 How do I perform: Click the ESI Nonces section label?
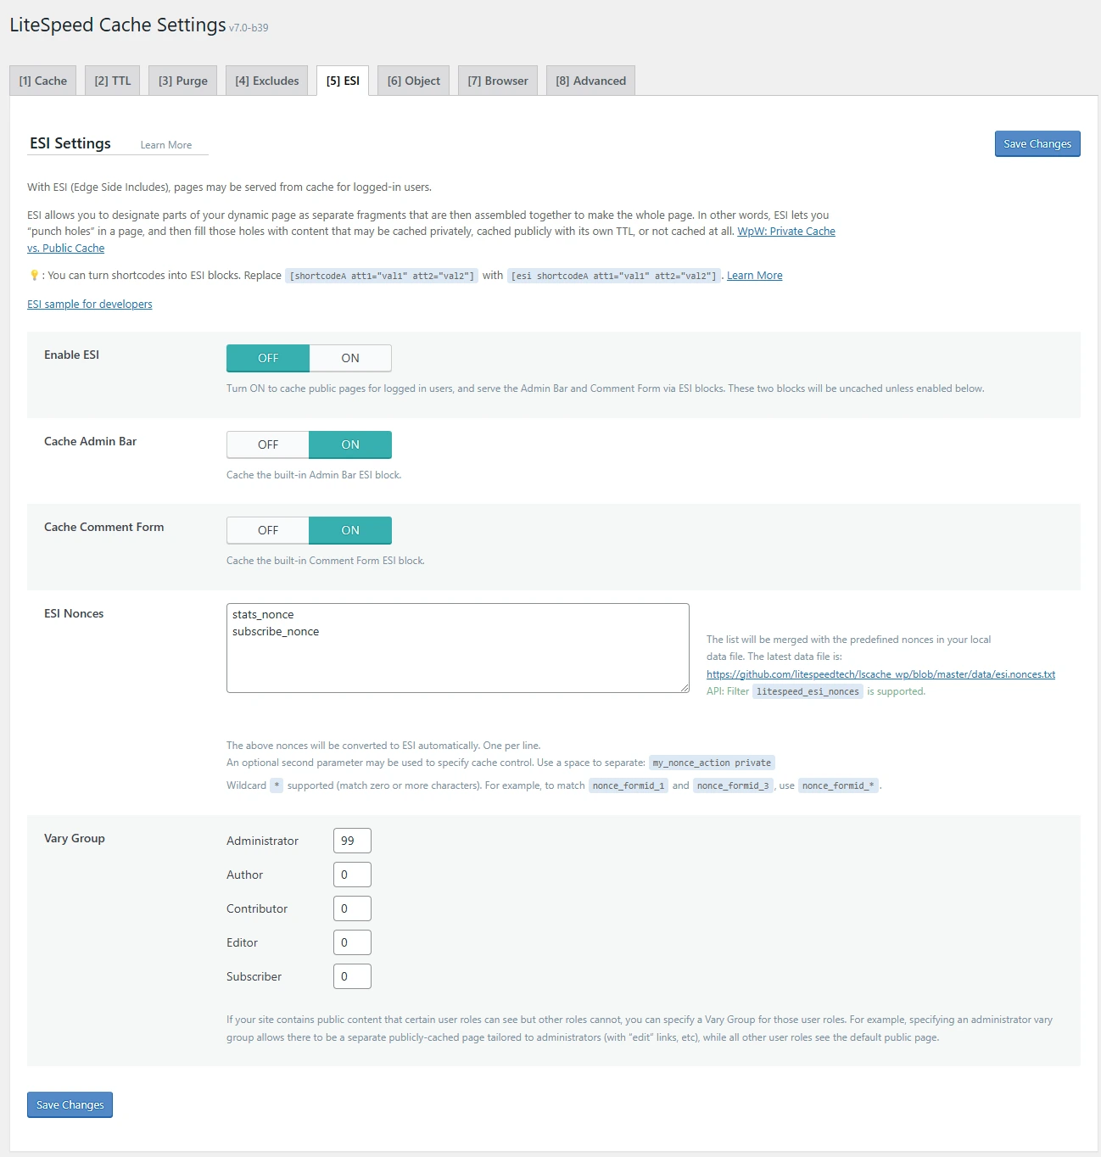coord(74,613)
